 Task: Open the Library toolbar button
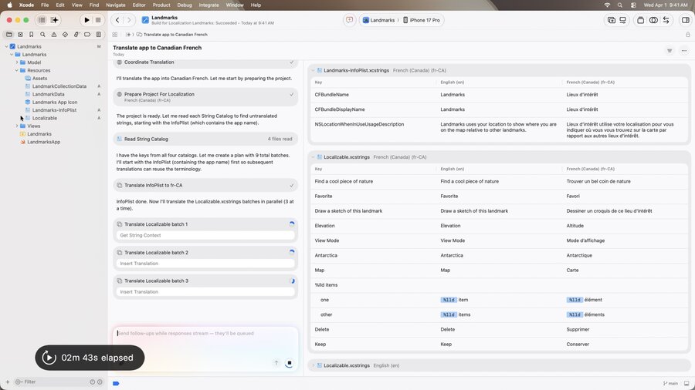coord(640,20)
